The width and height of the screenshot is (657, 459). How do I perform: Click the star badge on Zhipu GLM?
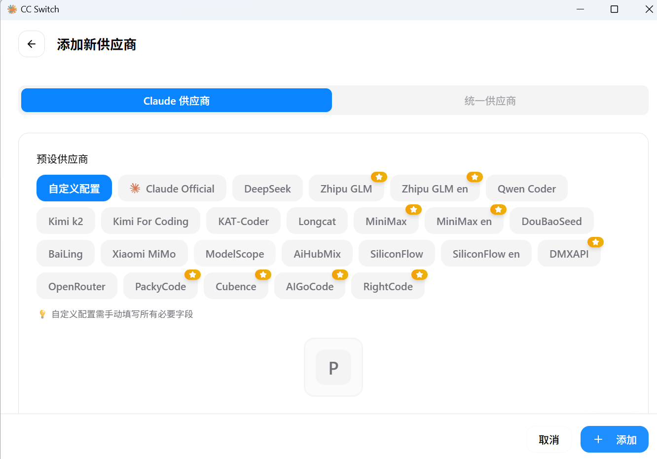point(379,177)
